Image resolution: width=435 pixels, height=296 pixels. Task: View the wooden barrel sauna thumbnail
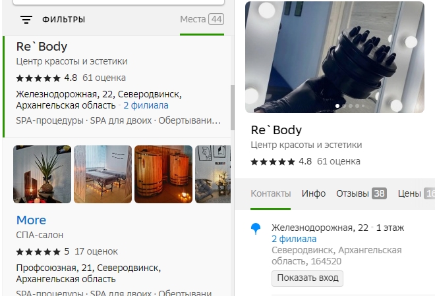tap(163, 174)
